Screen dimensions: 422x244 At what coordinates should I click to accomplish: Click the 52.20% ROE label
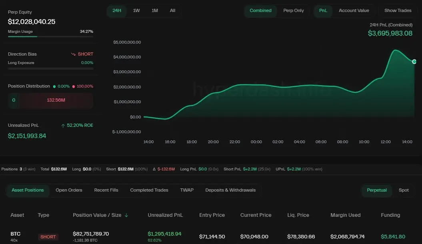pyautogui.click(x=80, y=125)
